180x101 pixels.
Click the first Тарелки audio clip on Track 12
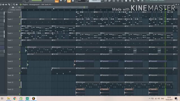point(80,92)
